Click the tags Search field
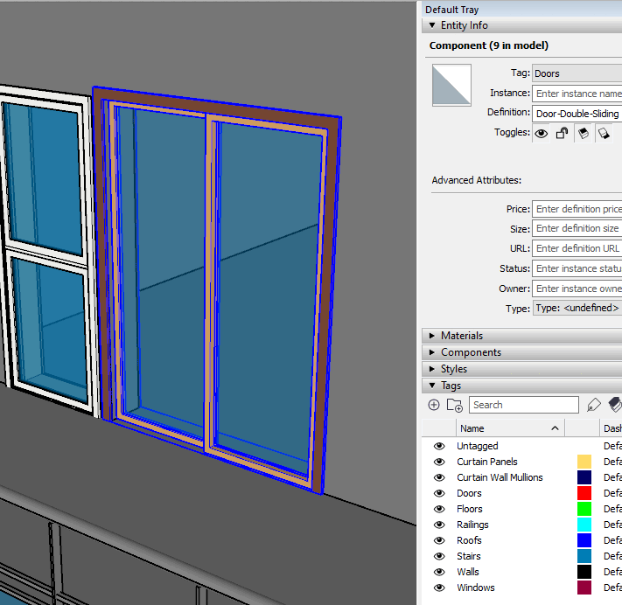 pyautogui.click(x=523, y=405)
